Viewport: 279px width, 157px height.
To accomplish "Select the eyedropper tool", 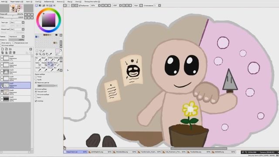I will coord(51,54).
